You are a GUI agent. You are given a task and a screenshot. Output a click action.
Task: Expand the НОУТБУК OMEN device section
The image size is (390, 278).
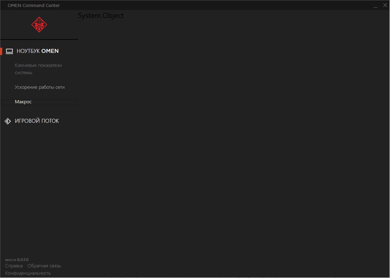(x=37, y=51)
